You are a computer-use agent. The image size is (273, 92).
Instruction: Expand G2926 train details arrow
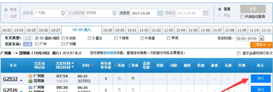click(21, 91)
